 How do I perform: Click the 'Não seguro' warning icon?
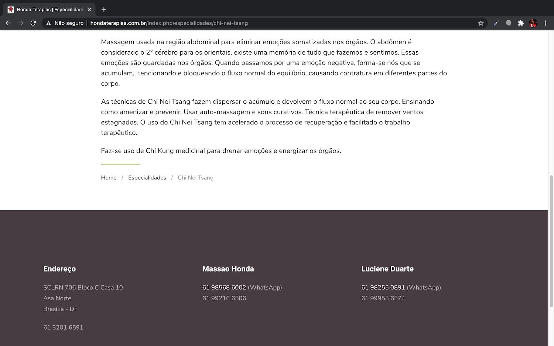(x=48, y=23)
